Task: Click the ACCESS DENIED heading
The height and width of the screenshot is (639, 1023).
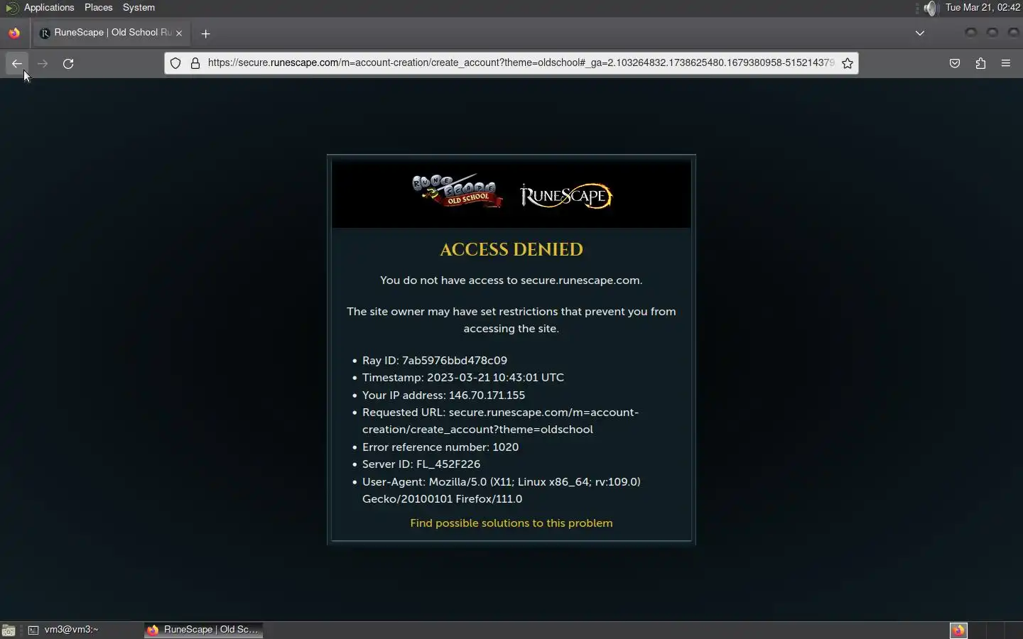Action: coord(511,249)
